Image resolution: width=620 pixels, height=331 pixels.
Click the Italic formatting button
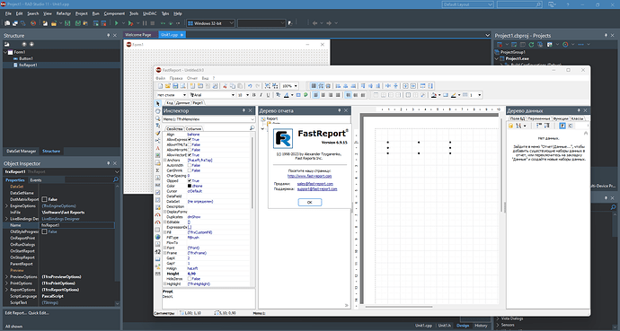(x=261, y=95)
